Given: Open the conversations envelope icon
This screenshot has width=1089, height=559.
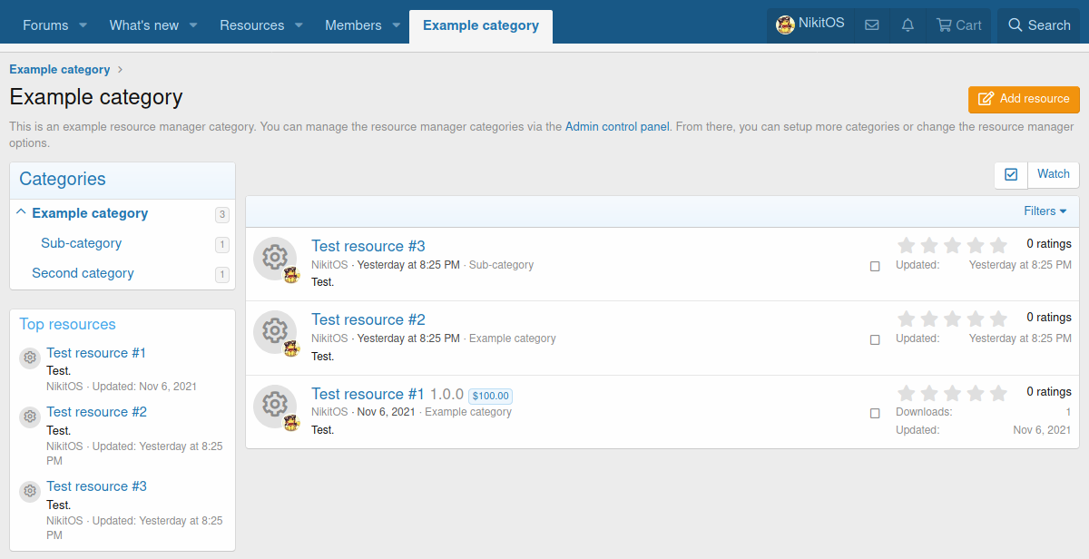Looking at the screenshot, I should pyautogui.click(x=871, y=25).
